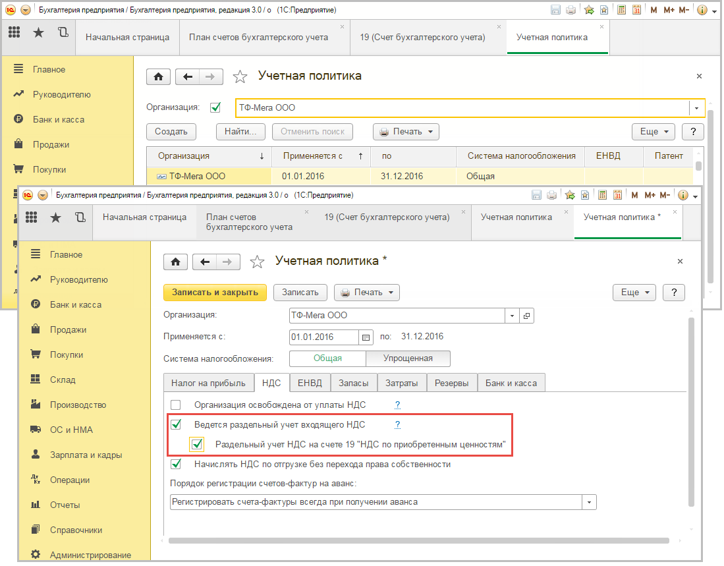This screenshot has width=724, height=566.
Task: Open history icon in front window toolbar
Action: [80, 217]
